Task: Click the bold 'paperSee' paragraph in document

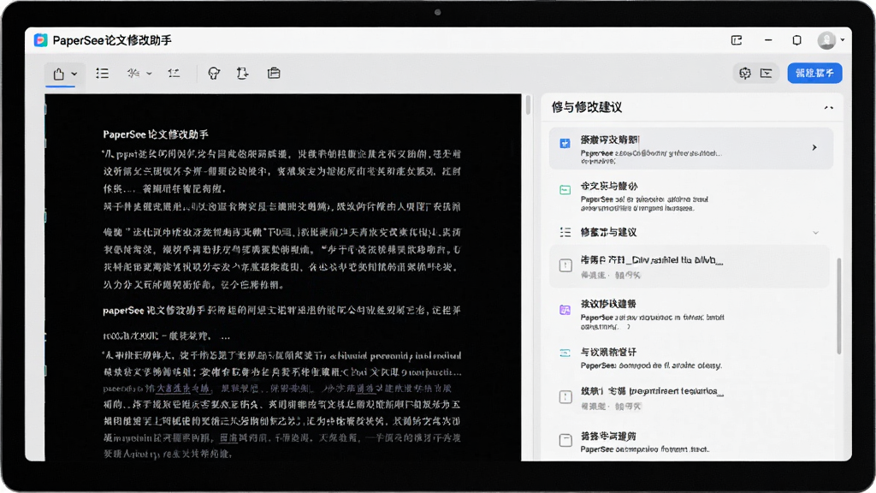Action: [281, 310]
